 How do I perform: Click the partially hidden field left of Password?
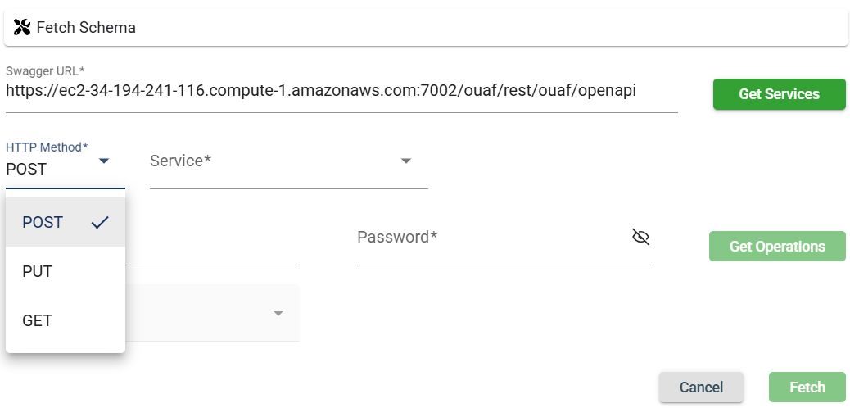[x=213, y=246]
